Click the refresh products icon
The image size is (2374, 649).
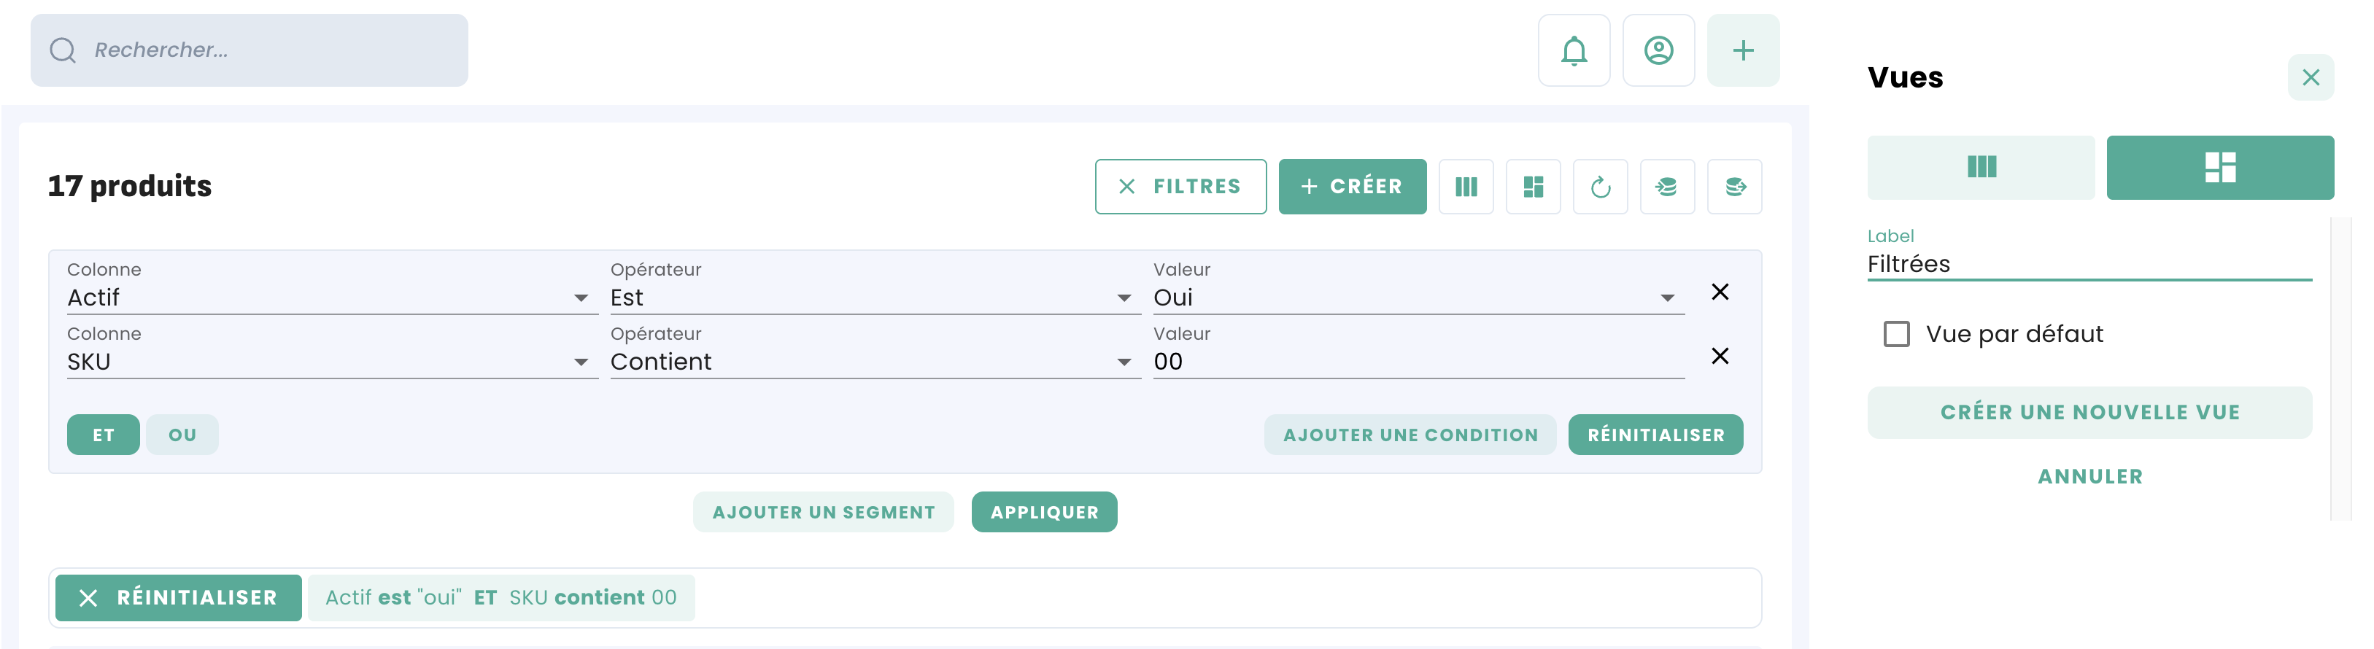click(x=1600, y=187)
